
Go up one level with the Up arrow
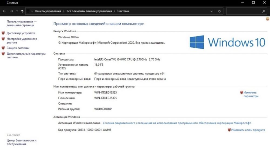pyautogui.click(x=22, y=11)
